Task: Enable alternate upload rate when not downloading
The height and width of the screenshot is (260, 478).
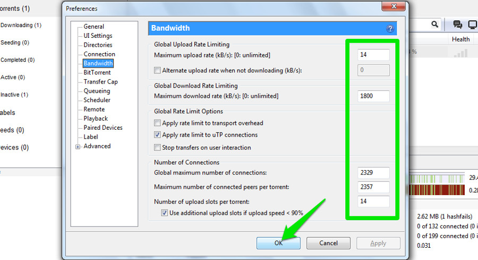Action: [157, 70]
